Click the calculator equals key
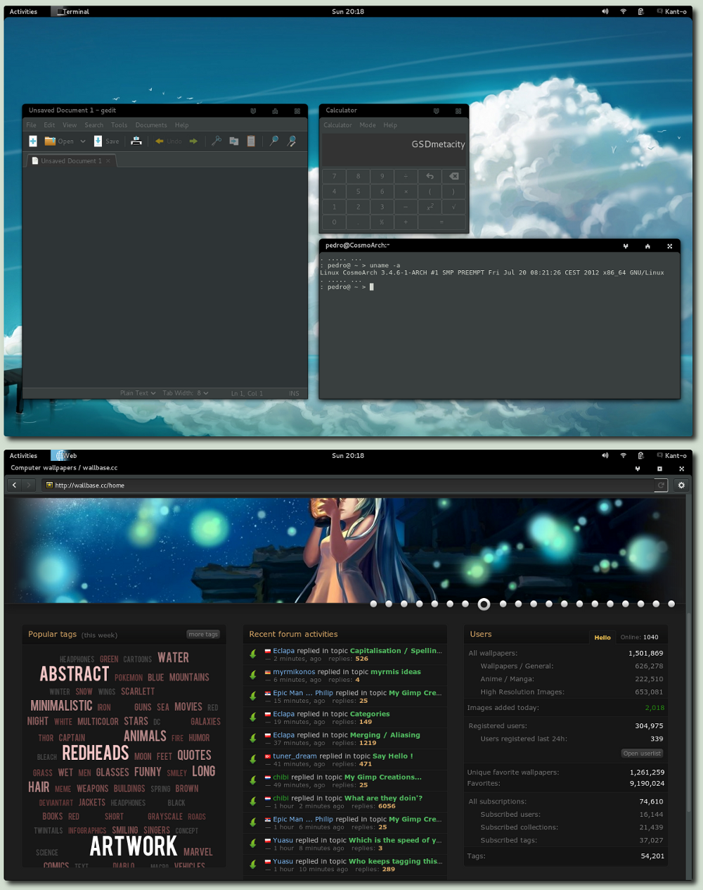 click(441, 222)
